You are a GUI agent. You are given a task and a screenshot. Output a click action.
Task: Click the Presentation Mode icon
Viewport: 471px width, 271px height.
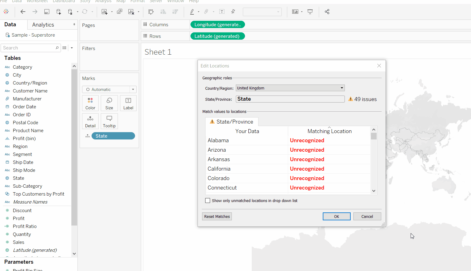tap(310, 12)
